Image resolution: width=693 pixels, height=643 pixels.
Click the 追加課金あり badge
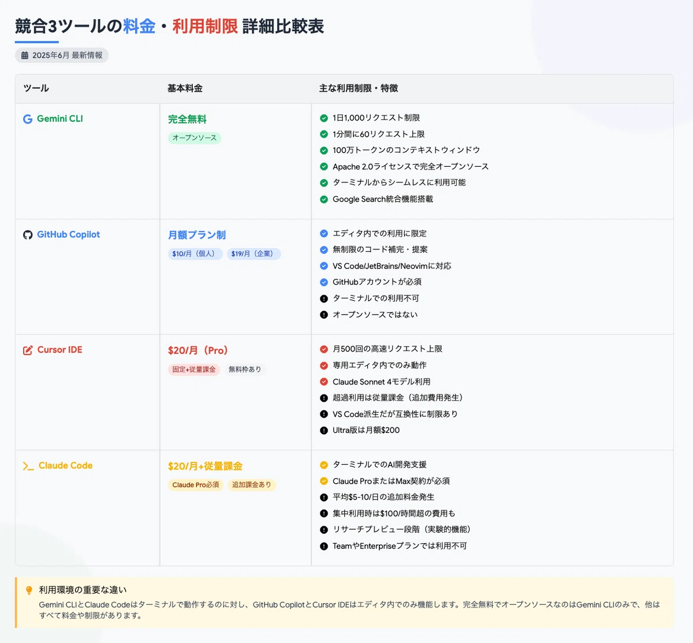252,485
